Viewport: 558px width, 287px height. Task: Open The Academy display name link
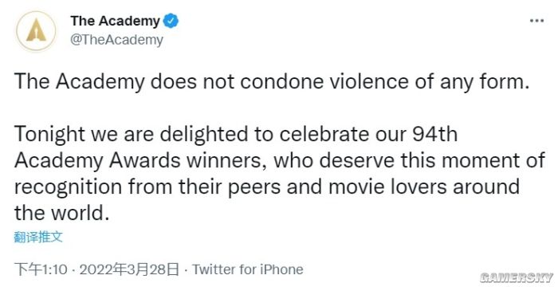point(115,21)
